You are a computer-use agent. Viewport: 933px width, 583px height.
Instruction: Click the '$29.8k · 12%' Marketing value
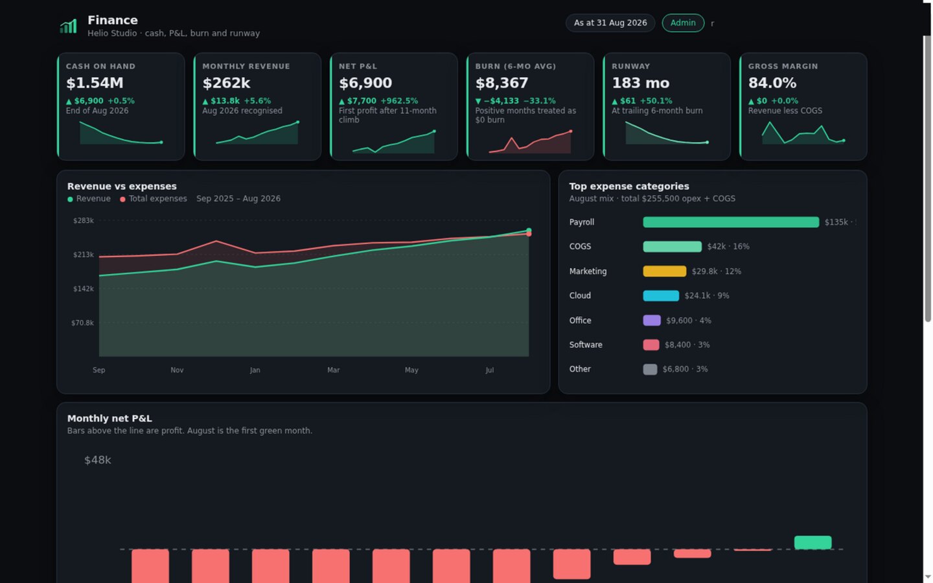pyautogui.click(x=717, y=271)
